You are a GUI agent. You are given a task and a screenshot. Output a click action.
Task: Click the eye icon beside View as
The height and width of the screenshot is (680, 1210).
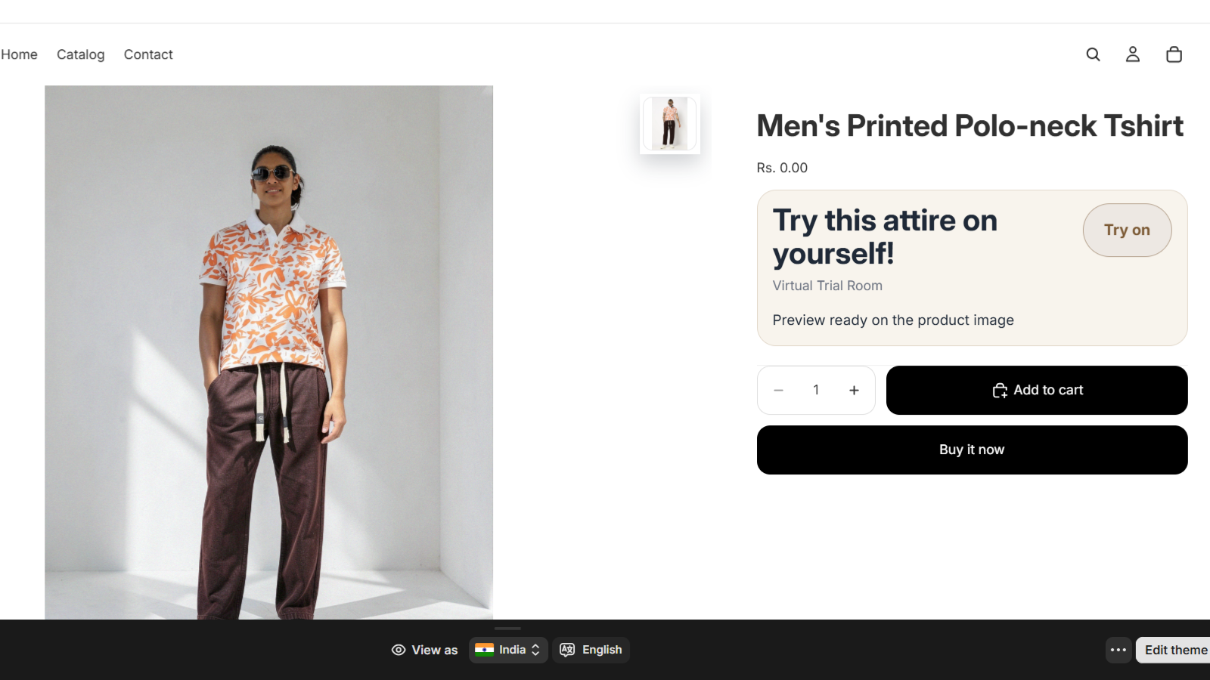pyautogui.click(x=399, y=650)
